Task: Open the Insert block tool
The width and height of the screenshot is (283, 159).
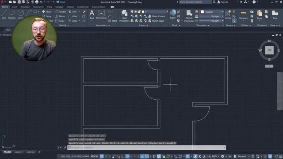Action: (x=173, y=15)
